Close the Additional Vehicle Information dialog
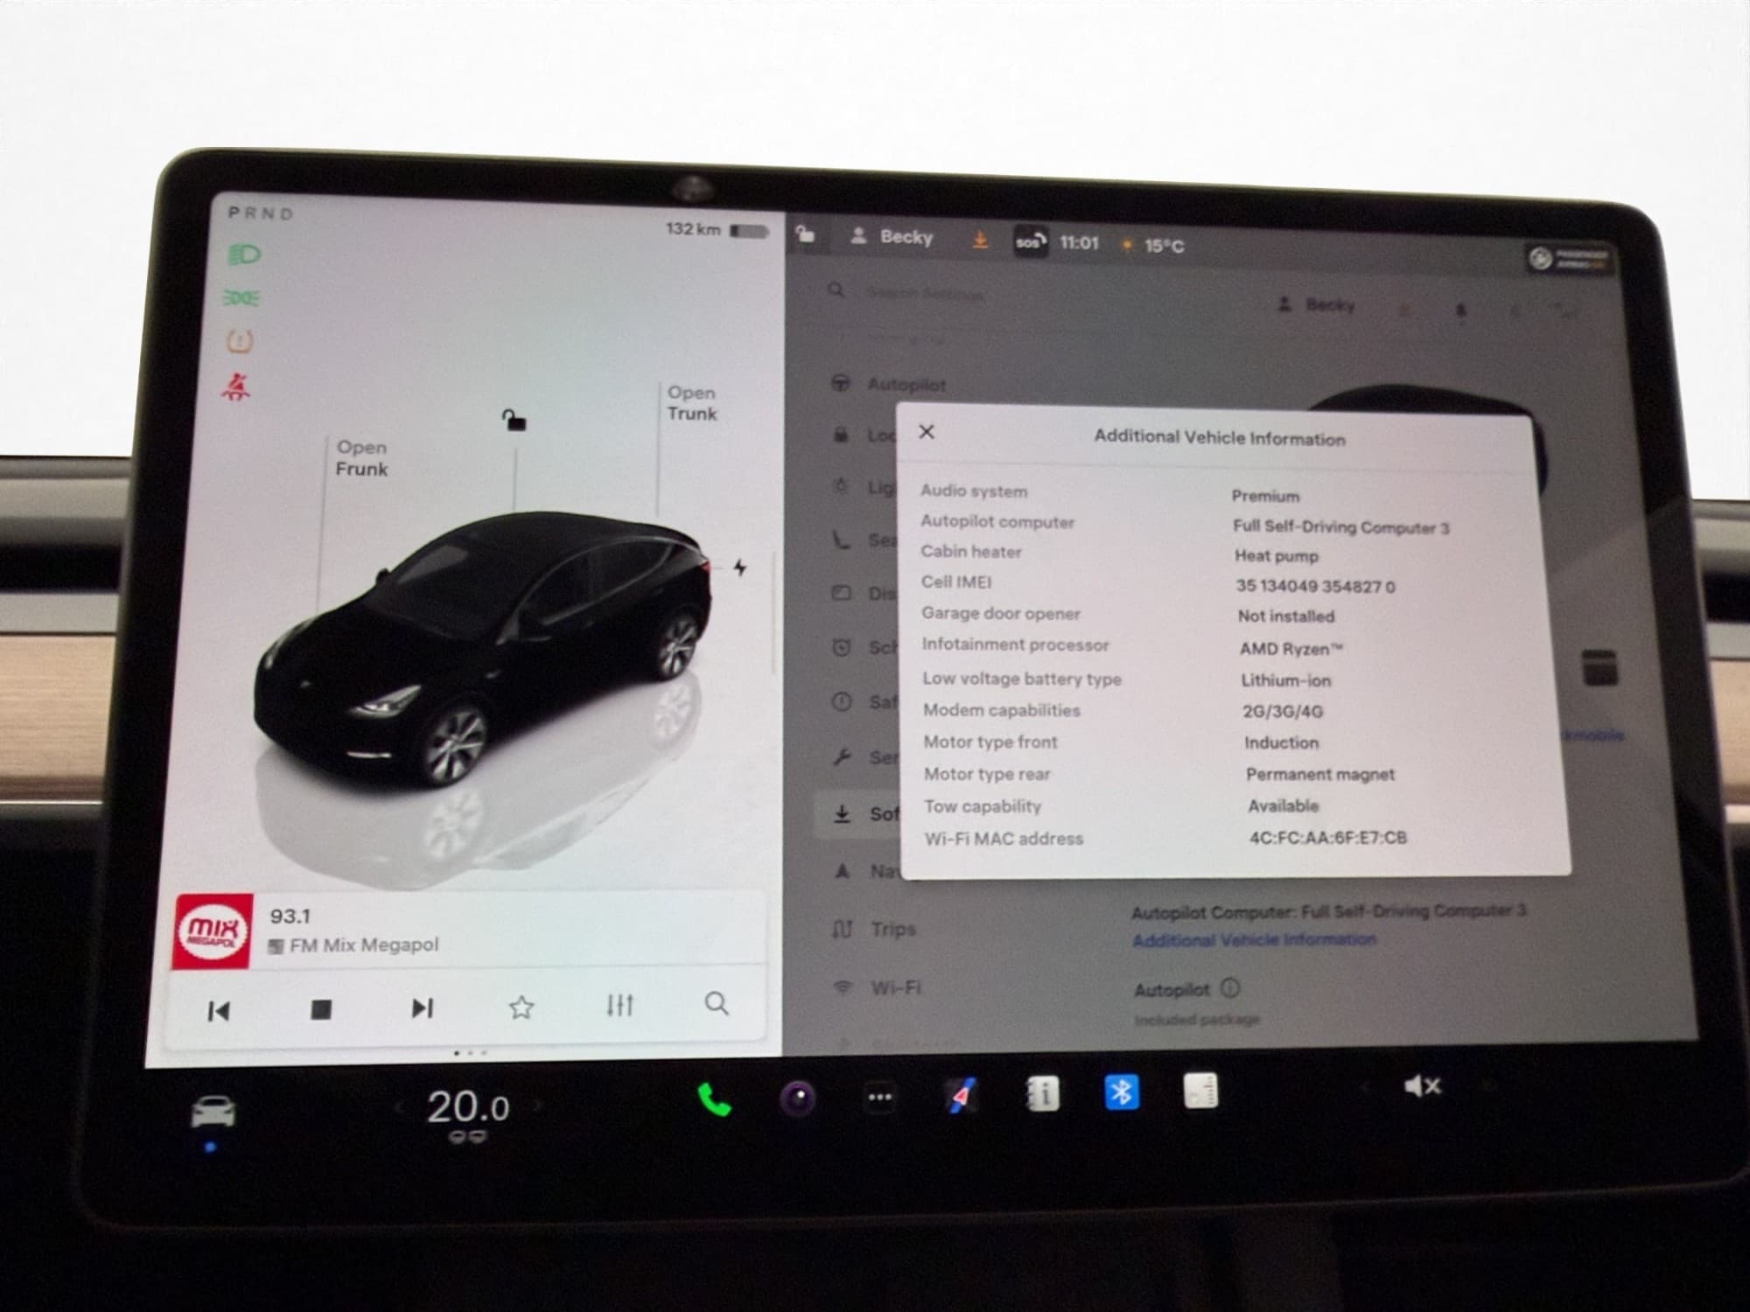The image size is (1750, 1312). [x=927, y=432]
